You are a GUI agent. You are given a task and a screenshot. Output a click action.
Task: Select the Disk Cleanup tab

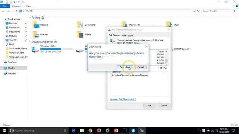coord(114,35)
